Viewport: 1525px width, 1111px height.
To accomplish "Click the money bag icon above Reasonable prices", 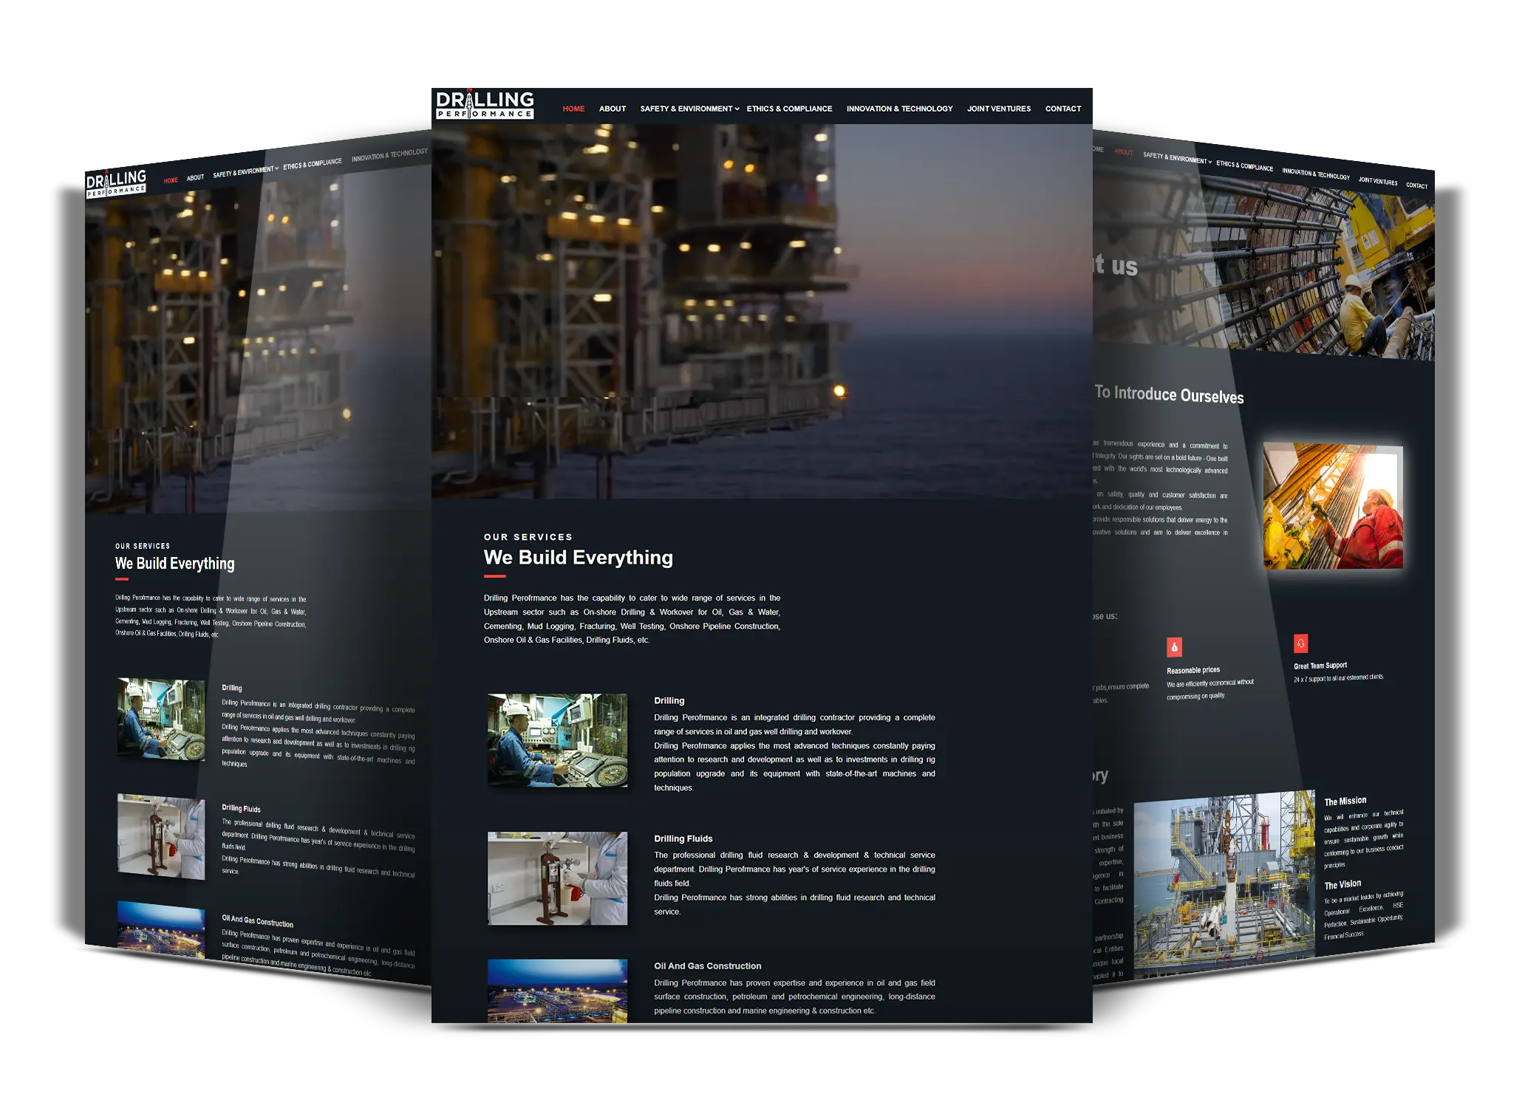I will click(x=1174, y=647).
